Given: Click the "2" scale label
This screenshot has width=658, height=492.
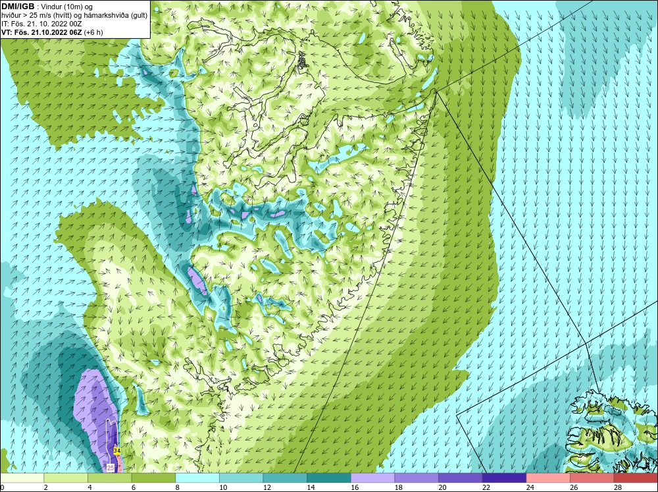Looking at the screenshot, I should (45, 487).
